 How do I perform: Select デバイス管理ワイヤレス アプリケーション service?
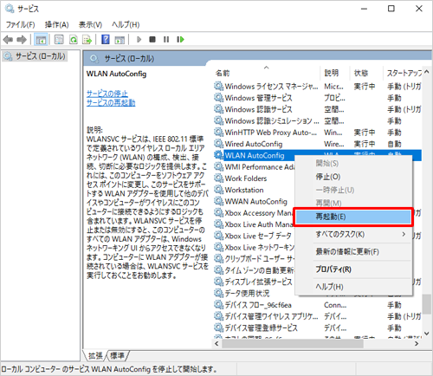318,316
